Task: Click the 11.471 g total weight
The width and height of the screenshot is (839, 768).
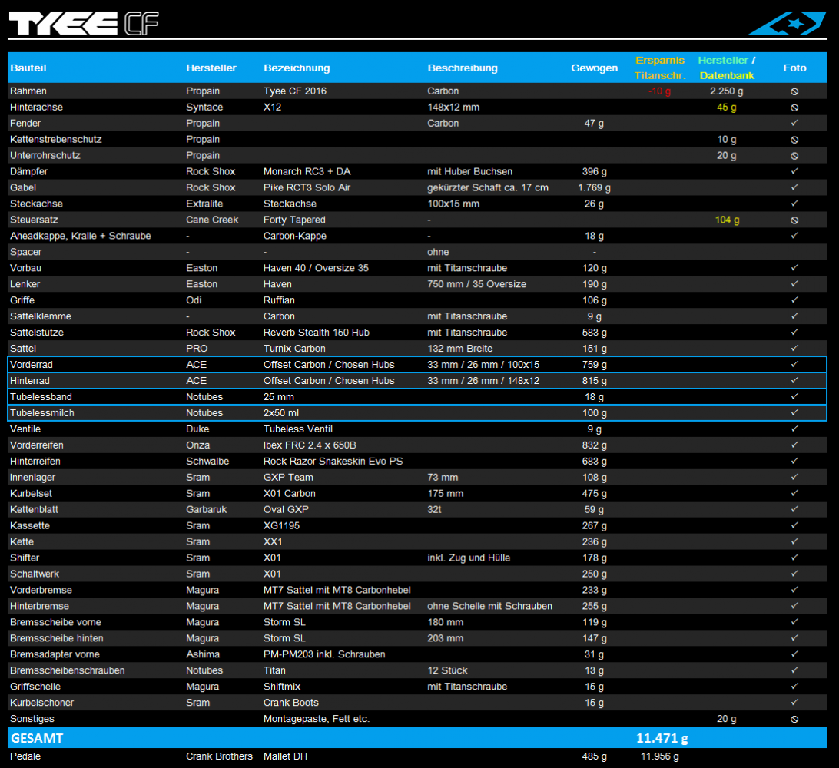Action: click(x=662, y=738)
